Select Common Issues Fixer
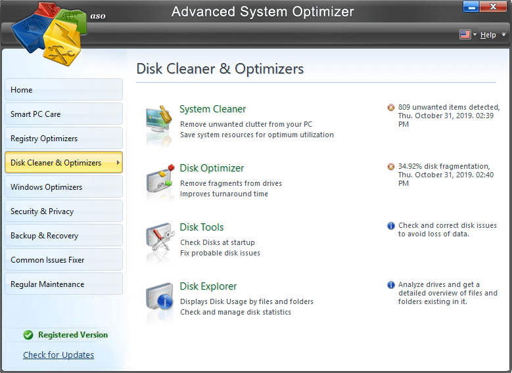 pyautogui.click(x=64, y=259)
